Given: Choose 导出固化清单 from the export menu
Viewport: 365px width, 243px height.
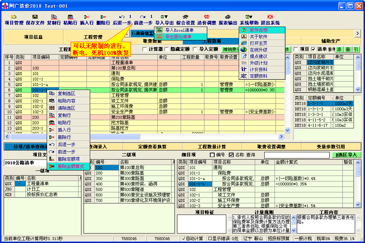Looking at the screenshot, I should [181, 36].
